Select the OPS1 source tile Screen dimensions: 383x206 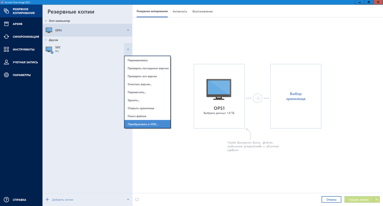click(x=219, y=96)
